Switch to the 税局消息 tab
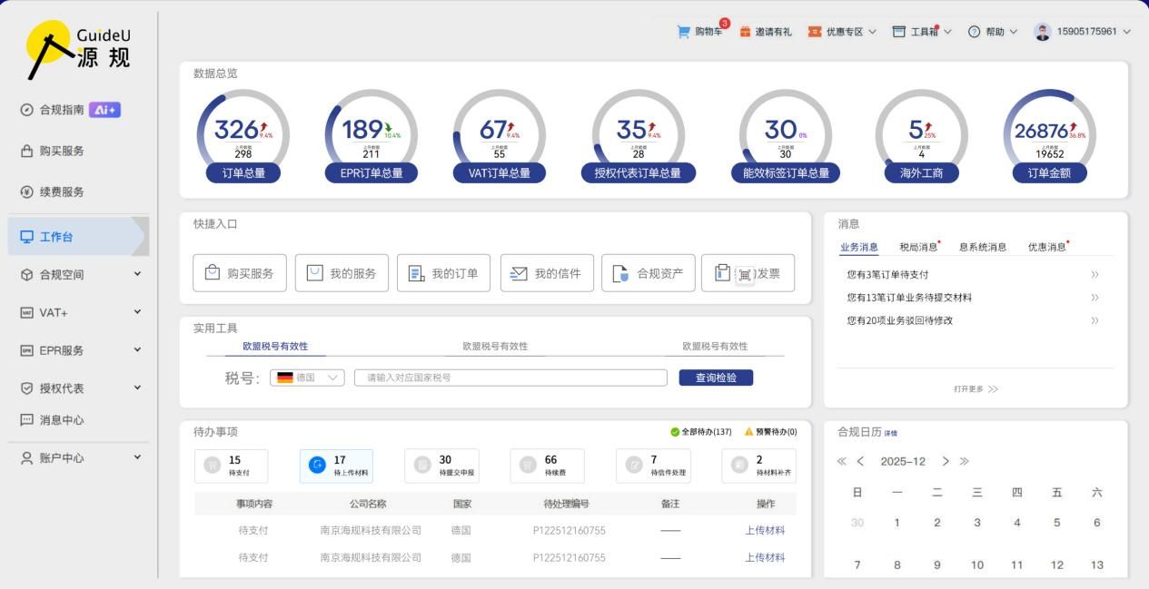Screen dimensions: 1149x589 tap(918, 247)
